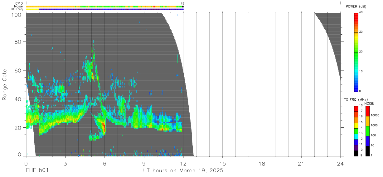
Task: Click the FHE b01 radar beam label
Action: pyautogui.click(x=37, y=171)
